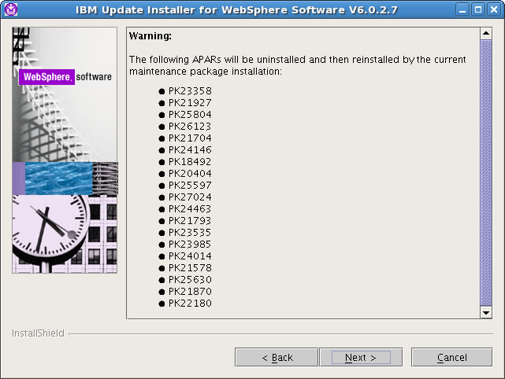Click the WebSphere software logo banner
505x379 pixels.
pos(65,77)
